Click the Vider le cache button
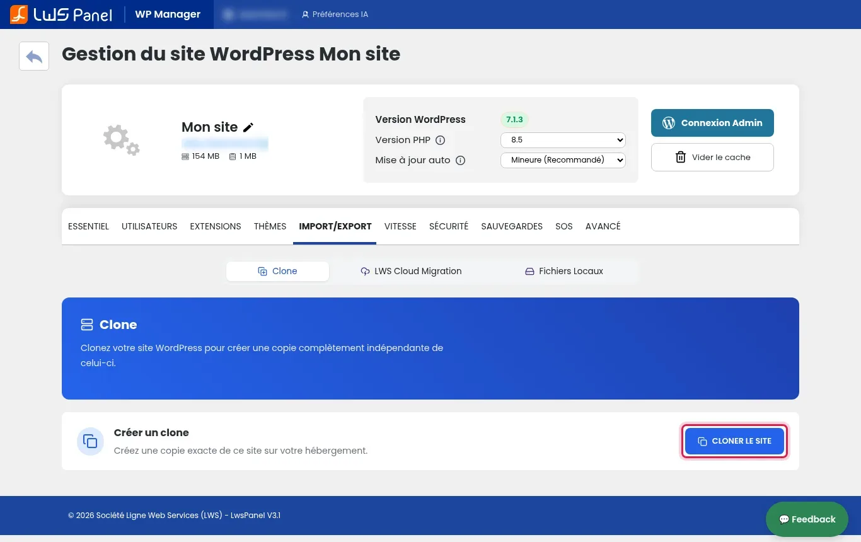The width and height of the screenshot is (861, 542). click(712, 158)
